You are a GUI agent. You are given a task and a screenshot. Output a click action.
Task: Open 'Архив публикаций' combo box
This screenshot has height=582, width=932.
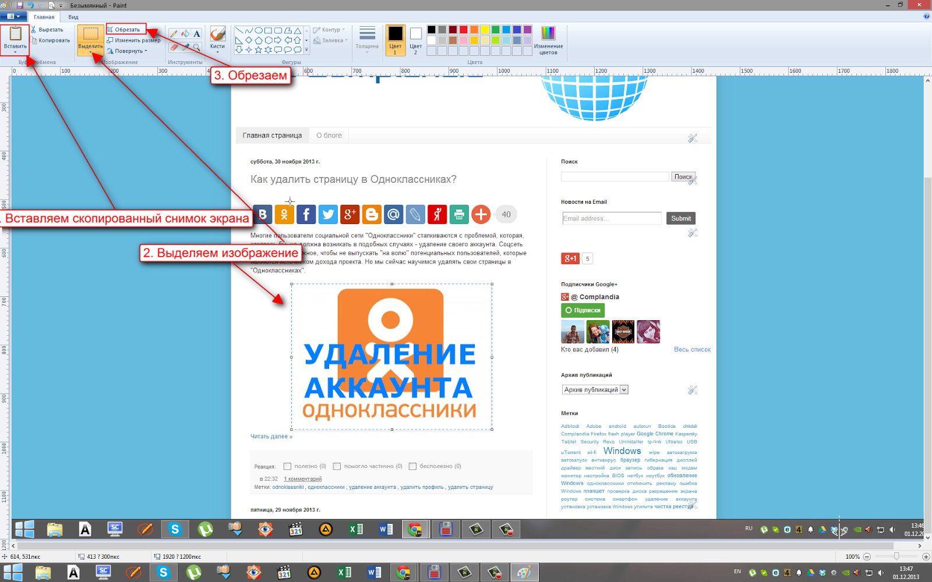(x=595, y=390)
